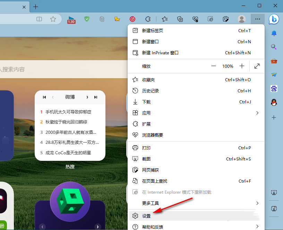Show previous card with bottom left arrow
The height and width of the screenshot is (230, 283).
[42, 227]
